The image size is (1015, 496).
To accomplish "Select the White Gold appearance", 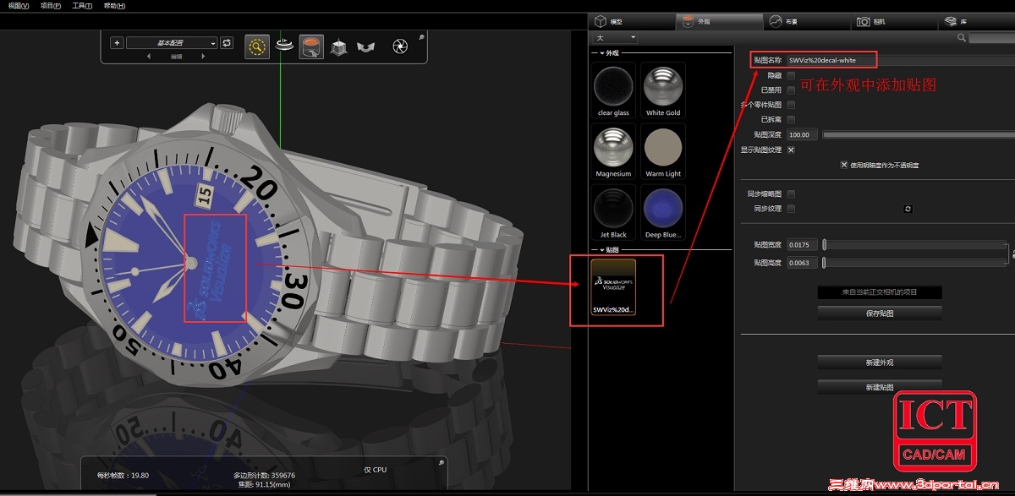I will (x=663, y=90).
